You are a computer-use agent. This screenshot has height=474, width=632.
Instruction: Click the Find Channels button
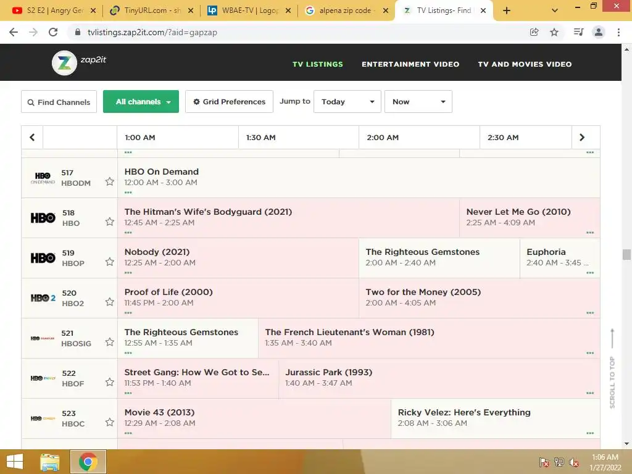pos(59,102)
